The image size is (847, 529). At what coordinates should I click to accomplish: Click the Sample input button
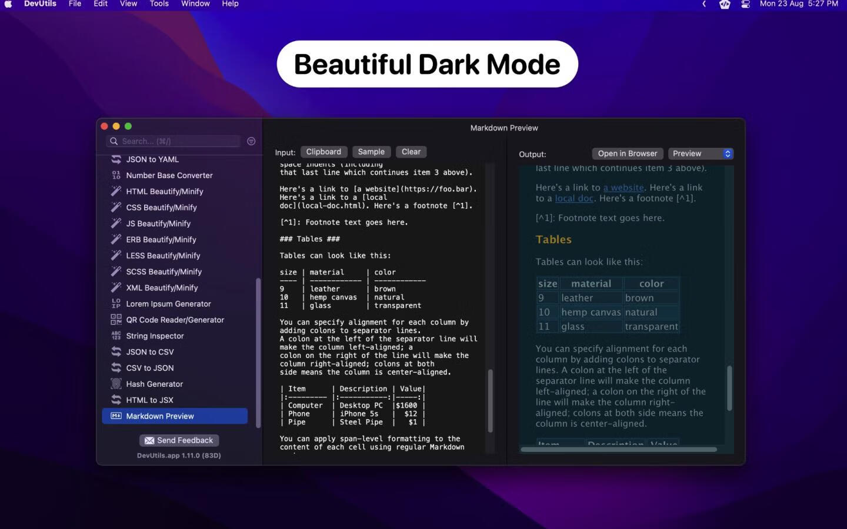coord(371,152)
